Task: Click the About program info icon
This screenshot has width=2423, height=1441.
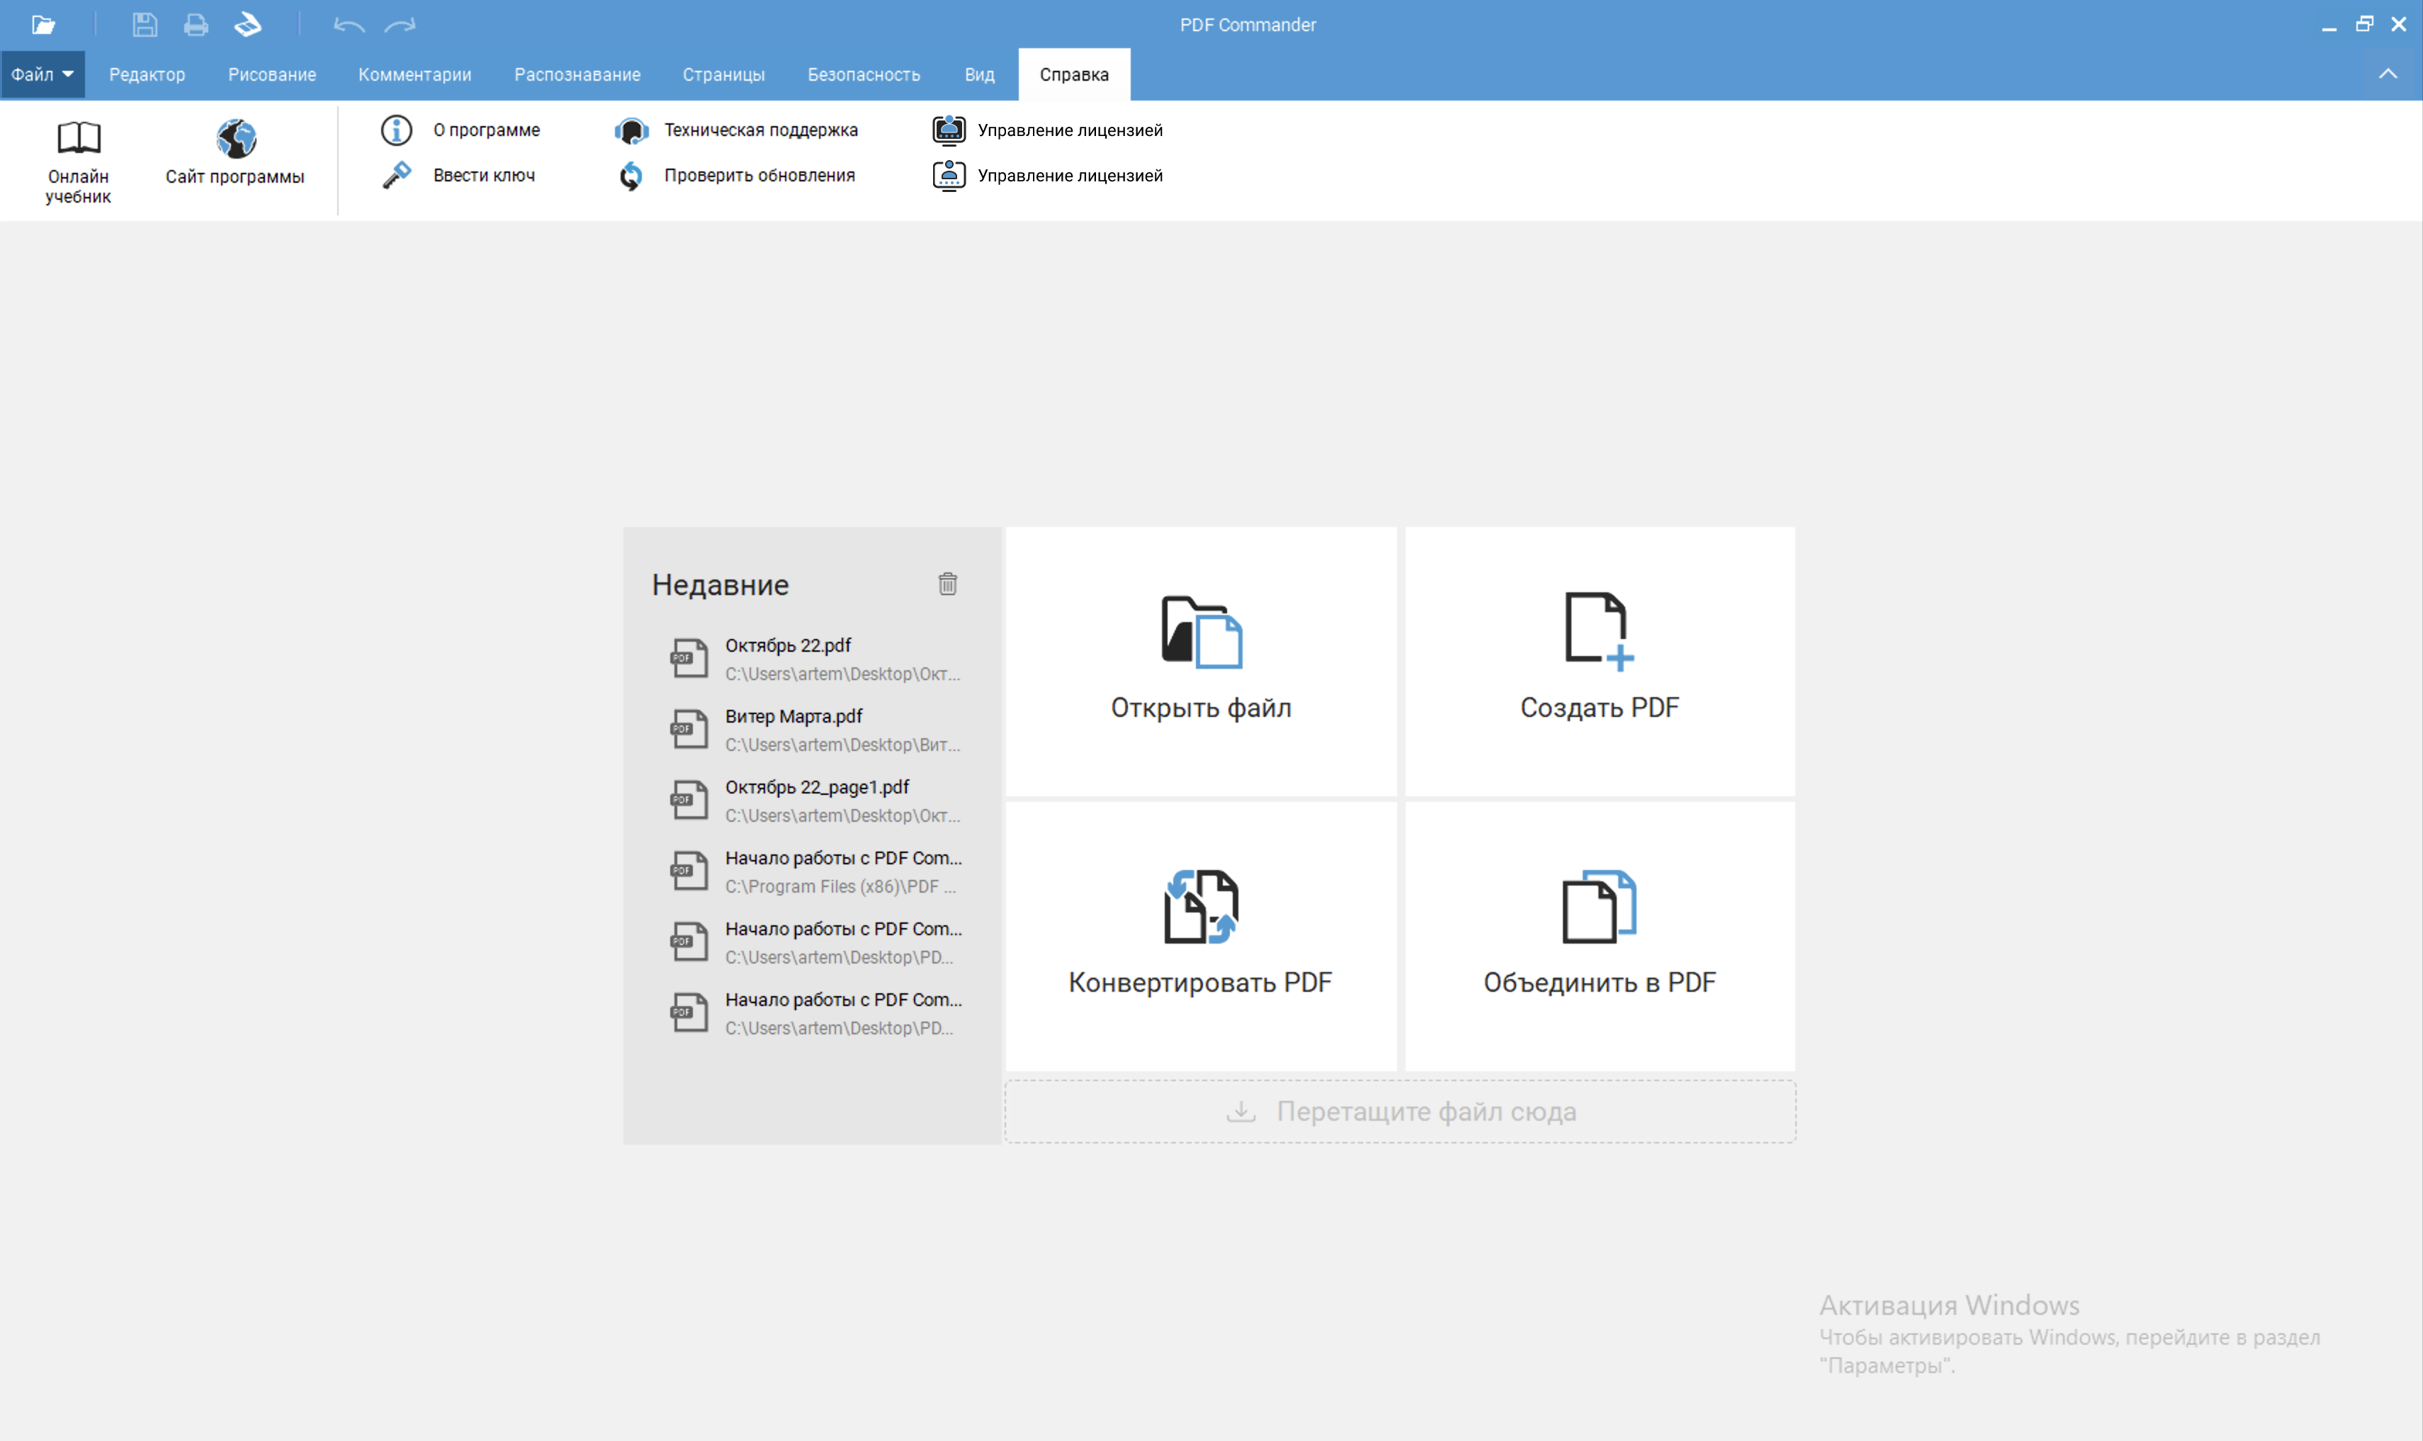Action: (396, 130)
